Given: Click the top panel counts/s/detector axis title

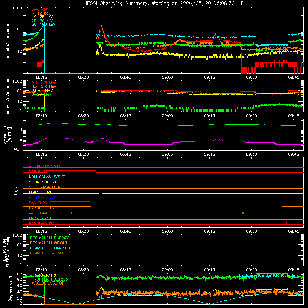Looking at the screenshot, I should click(x=8, y=40).
